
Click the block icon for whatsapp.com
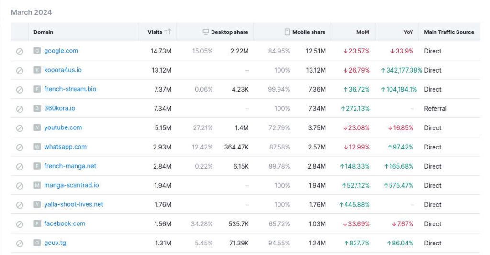pos(20,147)
